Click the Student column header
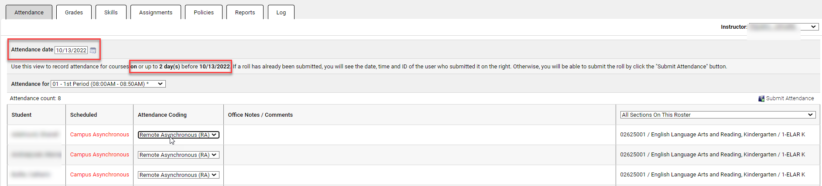The width and height of the screenshot is (822, 186). (21, 115)
